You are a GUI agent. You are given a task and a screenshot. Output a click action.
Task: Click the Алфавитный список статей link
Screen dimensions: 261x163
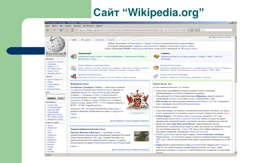pos(90,57)
